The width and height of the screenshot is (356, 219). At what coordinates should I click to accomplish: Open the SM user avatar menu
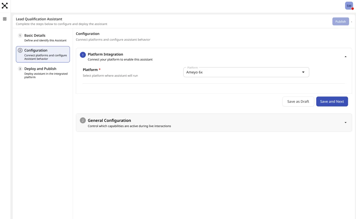[349, 6]
